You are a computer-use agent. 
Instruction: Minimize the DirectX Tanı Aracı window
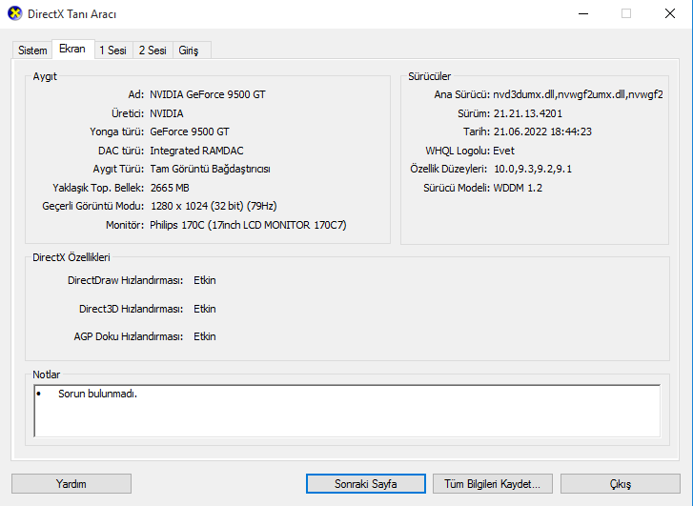(583, 13)
